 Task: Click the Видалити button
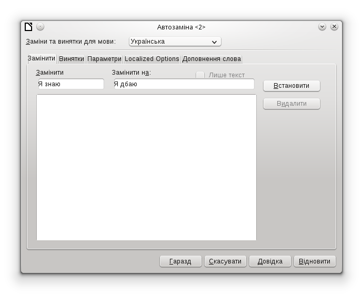coord(291,104)
